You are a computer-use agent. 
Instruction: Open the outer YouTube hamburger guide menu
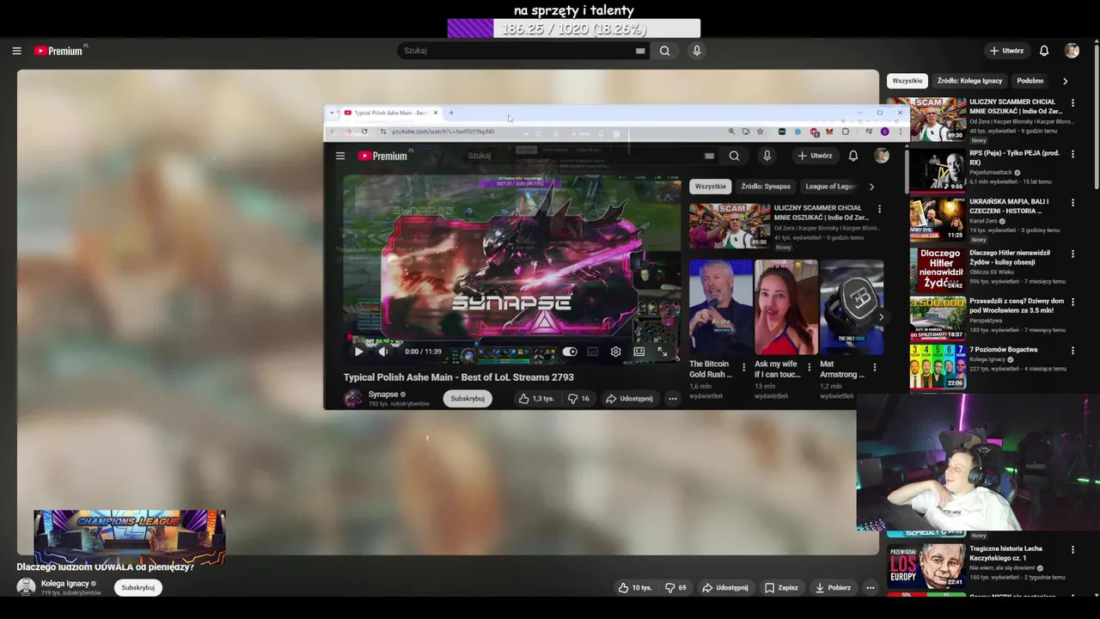pyautogui.click(x=16, y=51)
